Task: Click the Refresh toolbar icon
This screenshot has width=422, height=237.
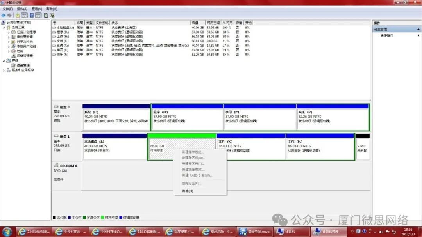Action: click(46, 16)
